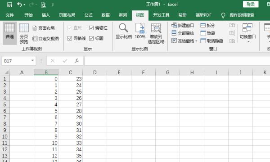Screen dimensions: 270x162
Task: Click the 操作说明搜索 tell-me search box
Action: pyautogui.click(x=242, y=15)
